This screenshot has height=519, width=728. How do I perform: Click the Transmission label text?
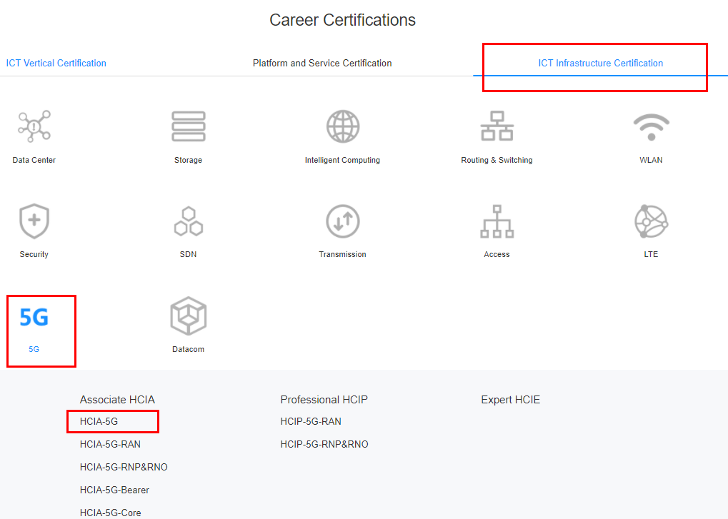[342, 254]
